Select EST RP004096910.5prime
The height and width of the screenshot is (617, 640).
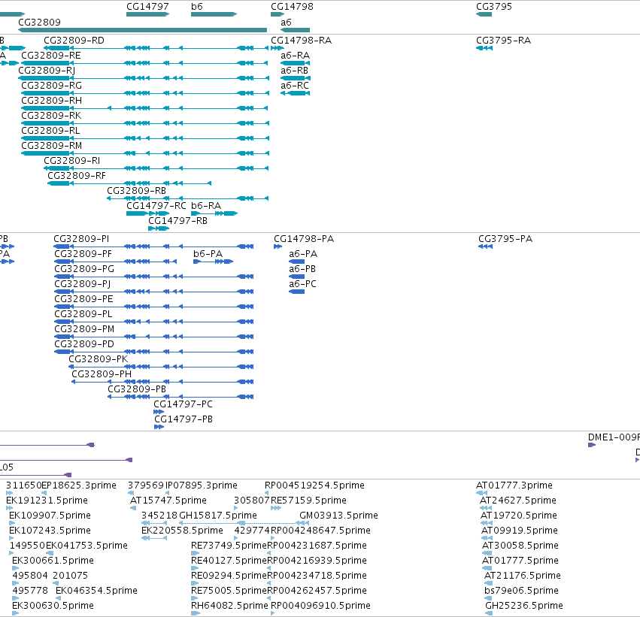[x=320, y=606]
